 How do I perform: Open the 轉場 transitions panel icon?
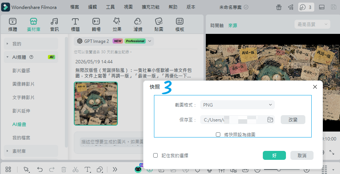point(96,21)
